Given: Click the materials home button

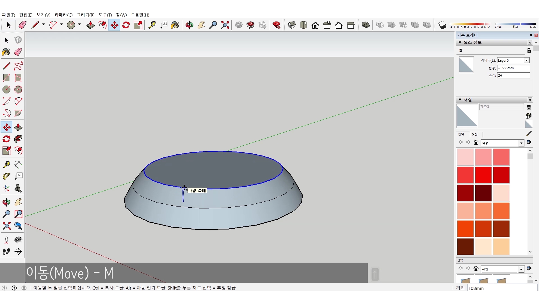Looking at the screenshot, I should point(476,143).
